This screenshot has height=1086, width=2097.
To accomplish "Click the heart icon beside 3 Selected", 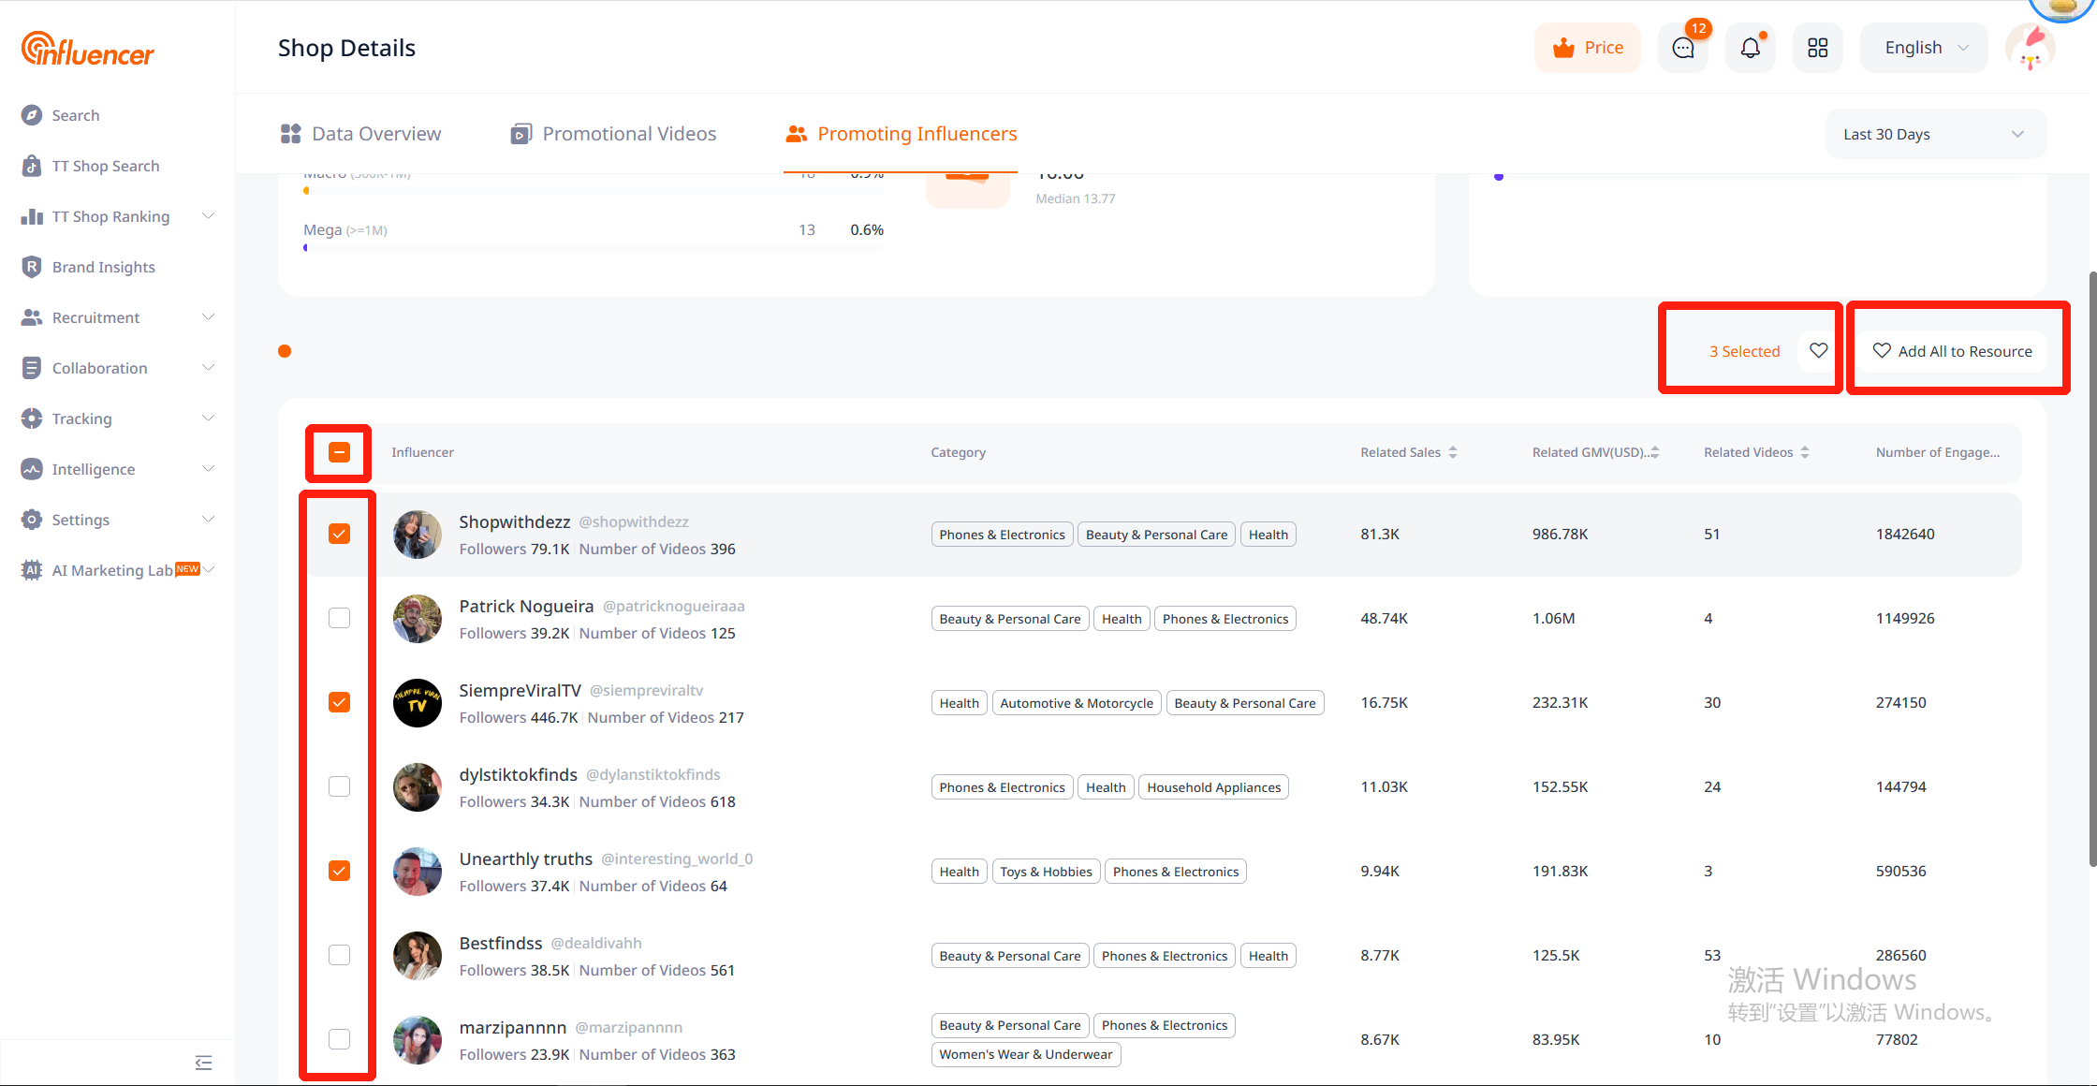I will 1818,351.
